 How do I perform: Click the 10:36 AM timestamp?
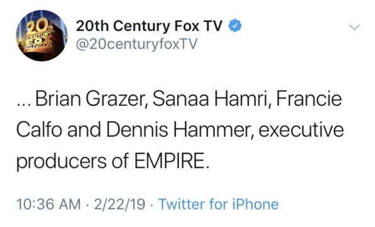click(49, 204)
